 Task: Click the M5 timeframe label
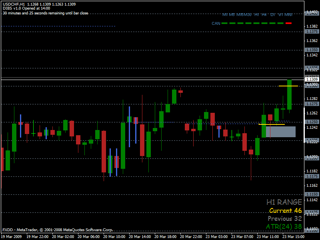click(232, 15)
